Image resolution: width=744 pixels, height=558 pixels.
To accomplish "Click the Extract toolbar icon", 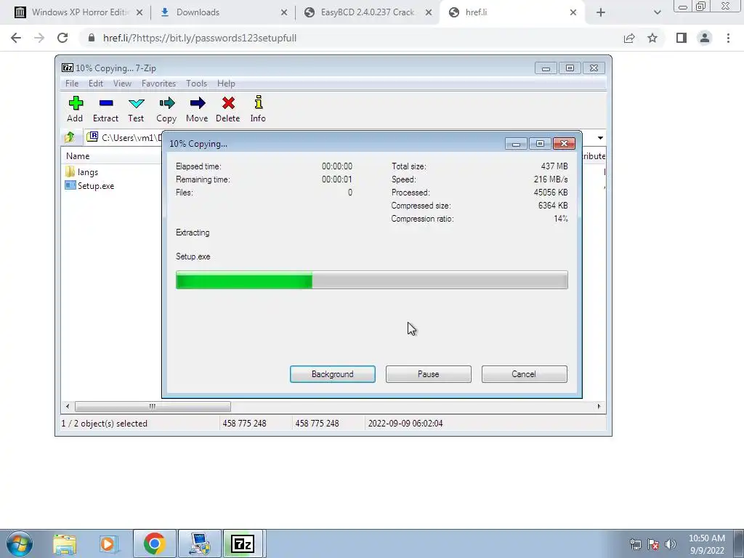I will point(105,109).
